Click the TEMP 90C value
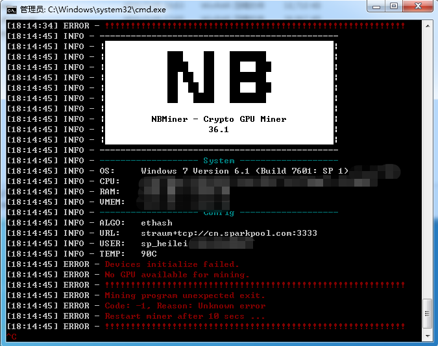The image size is (438, 346). pyautogui.click(x=149, y=254)
